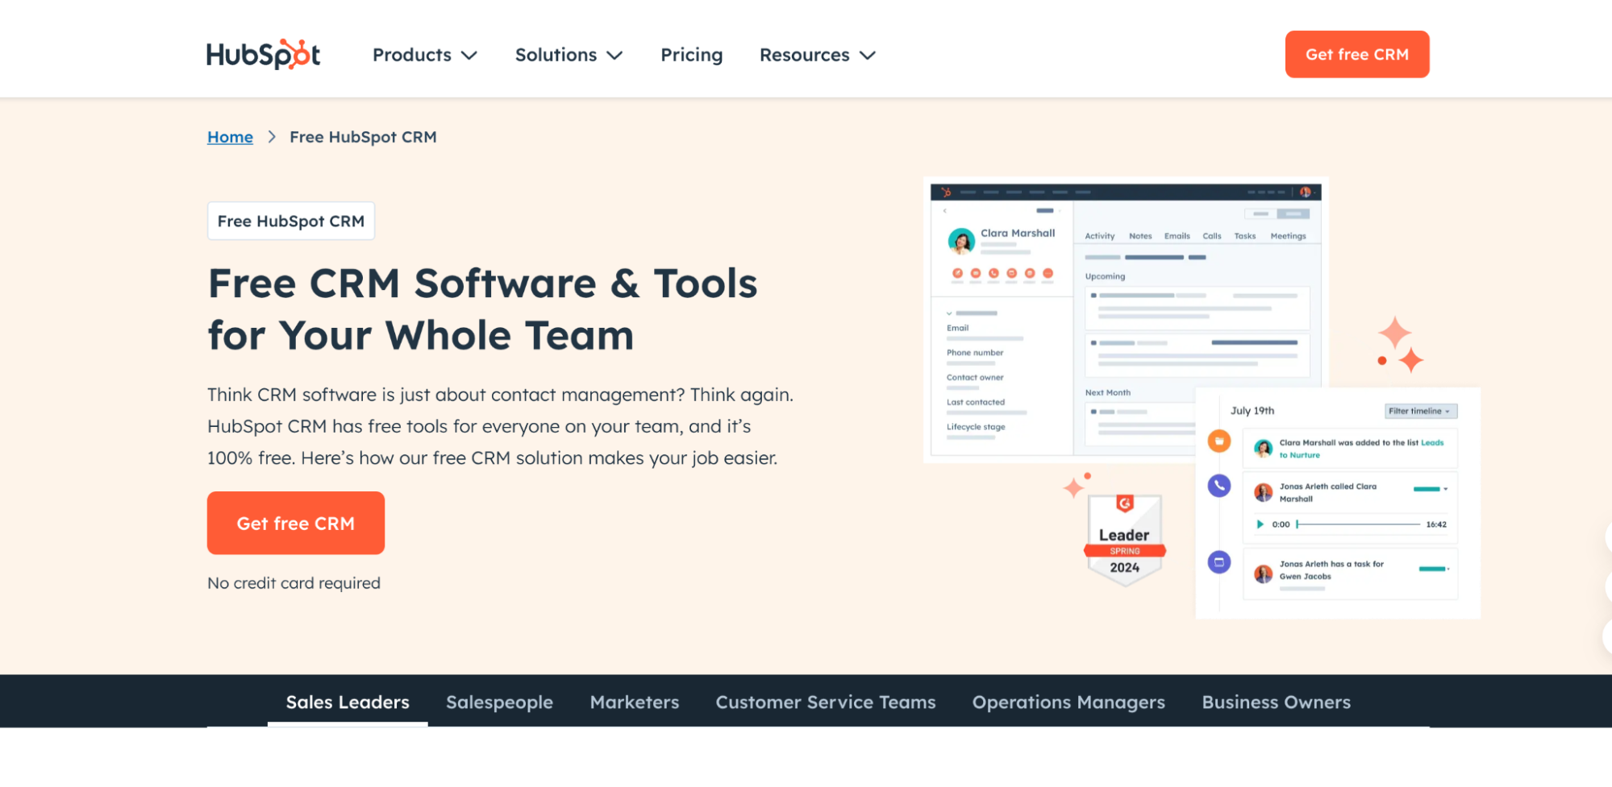The height and width of the screenshot is (787, 1612).
Task: Click the July 19th date label
Action: [x=1252, y=411]
